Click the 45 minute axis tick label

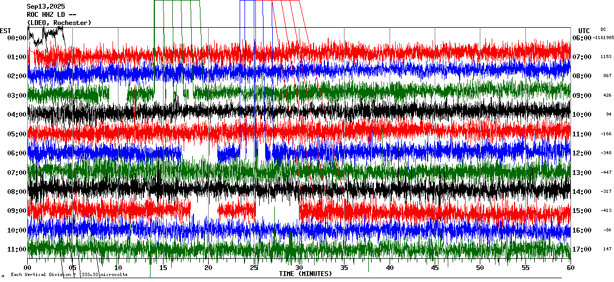pos(435,267)
